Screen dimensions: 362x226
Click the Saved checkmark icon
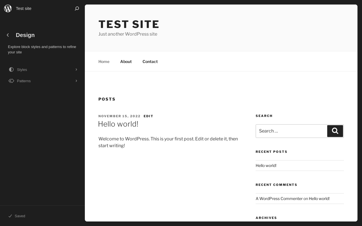(x=10, y=216)
